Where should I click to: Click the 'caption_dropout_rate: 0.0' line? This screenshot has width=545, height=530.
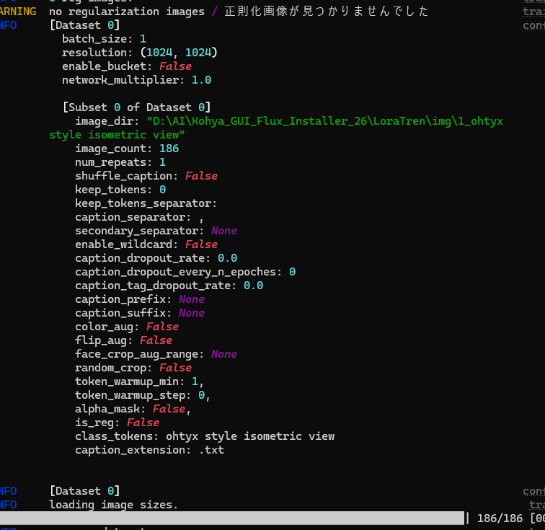156,258
